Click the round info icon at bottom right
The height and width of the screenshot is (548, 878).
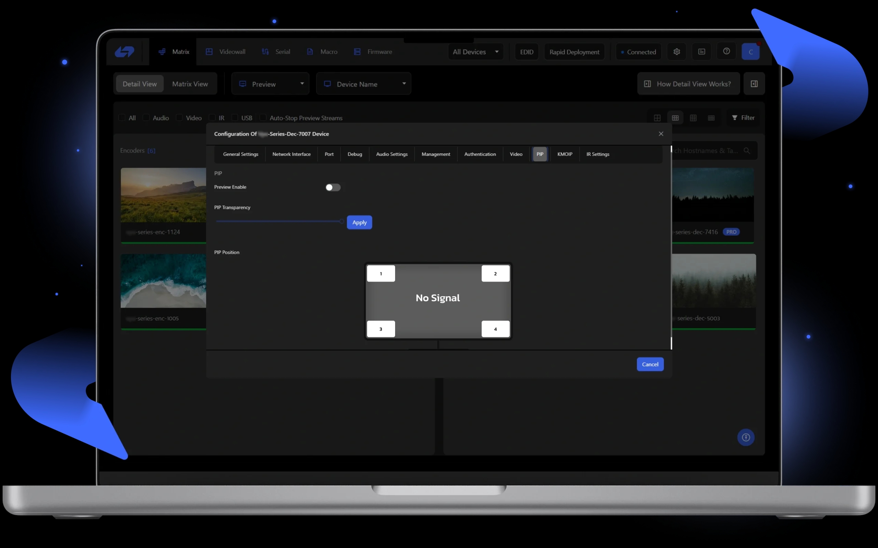coord(746,437)
